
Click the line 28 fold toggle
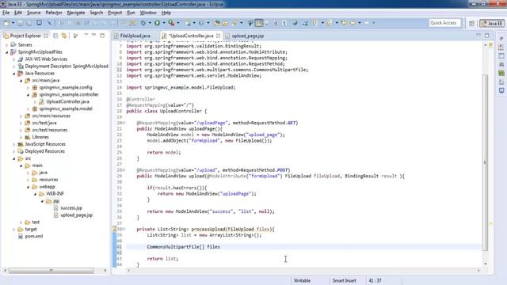tap(124, 170)
